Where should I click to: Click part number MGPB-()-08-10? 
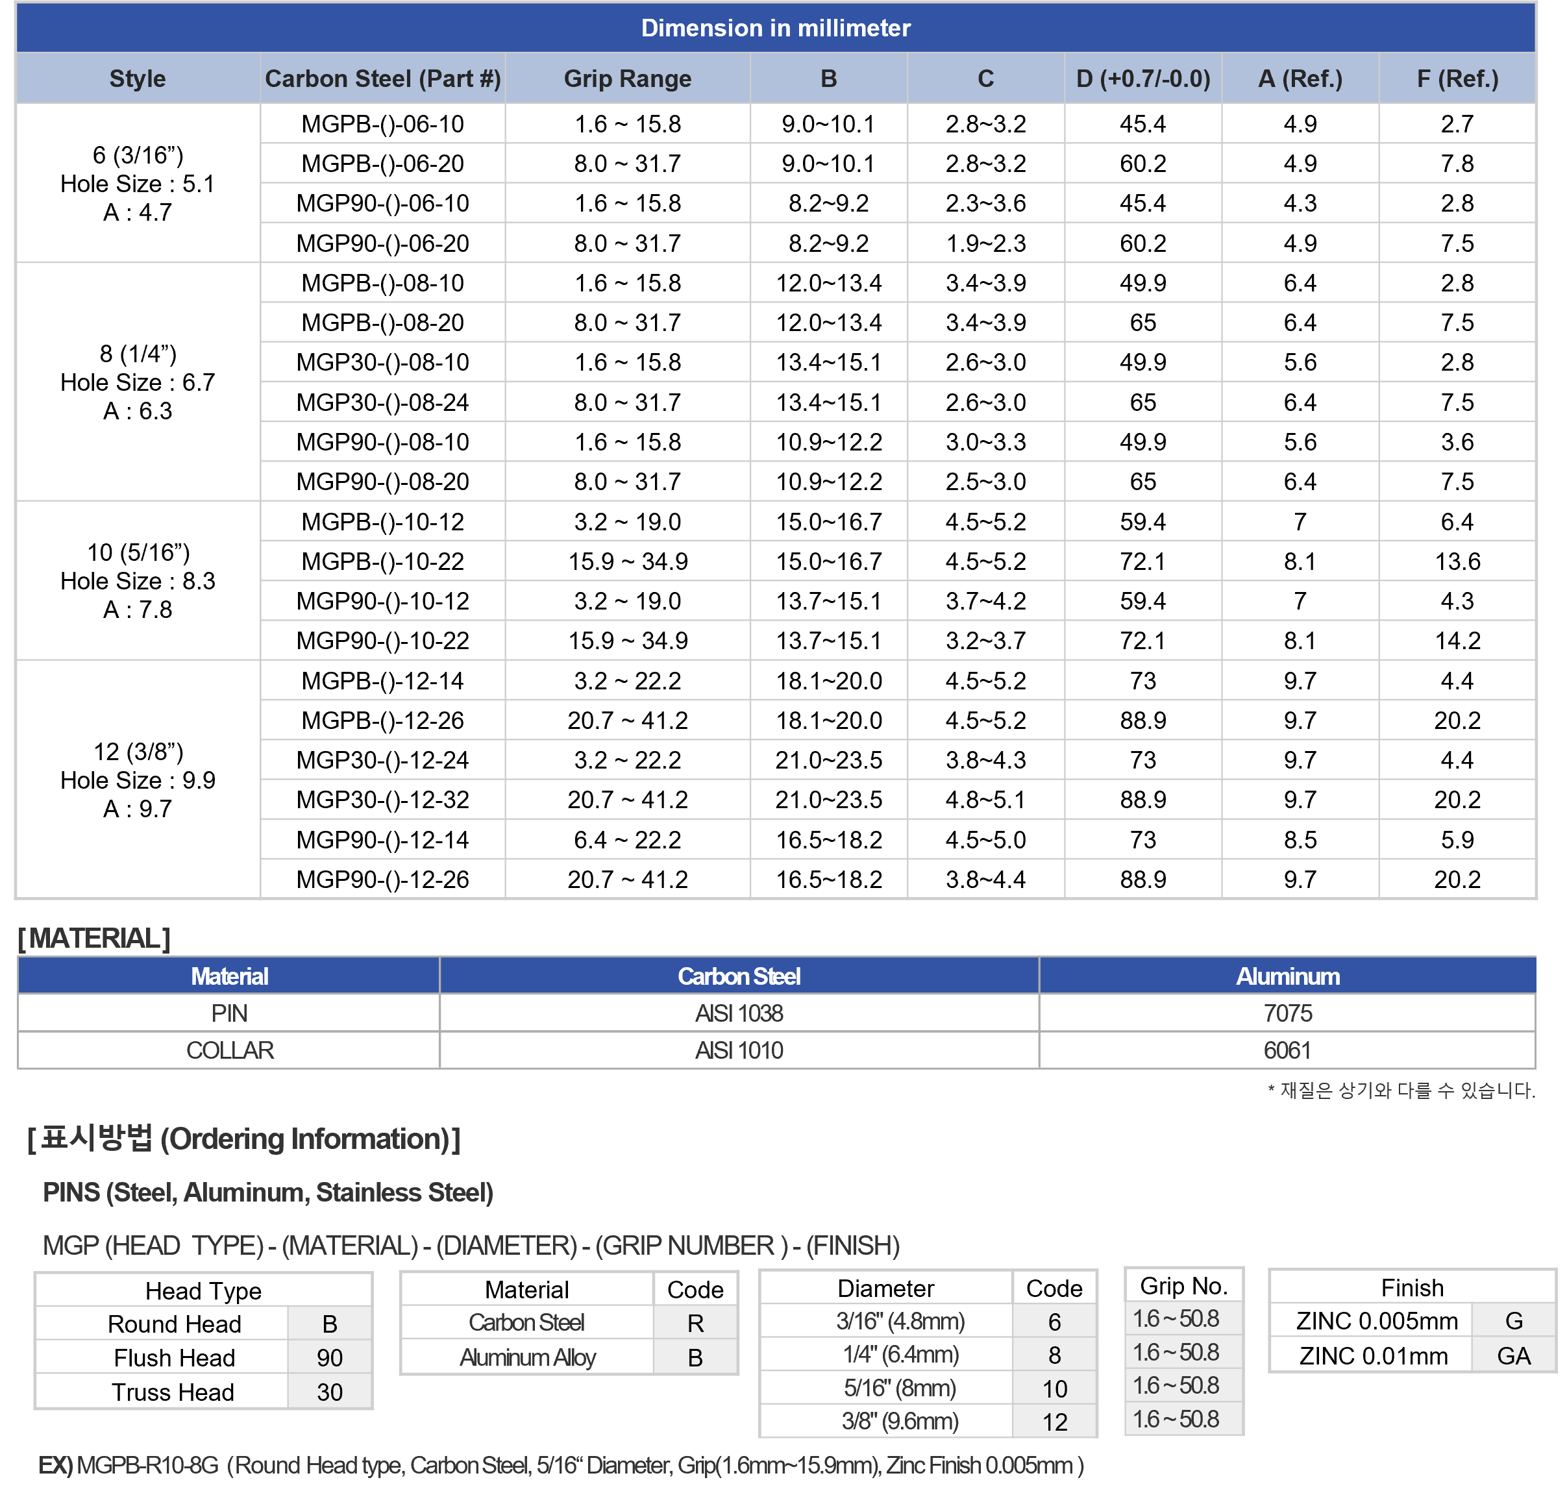click(383, 283)
